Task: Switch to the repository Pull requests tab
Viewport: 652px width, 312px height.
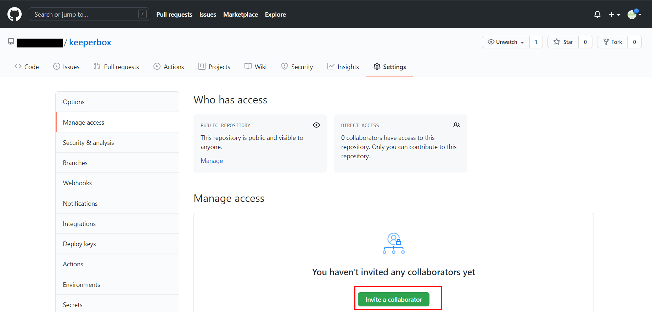Action: 116,67
